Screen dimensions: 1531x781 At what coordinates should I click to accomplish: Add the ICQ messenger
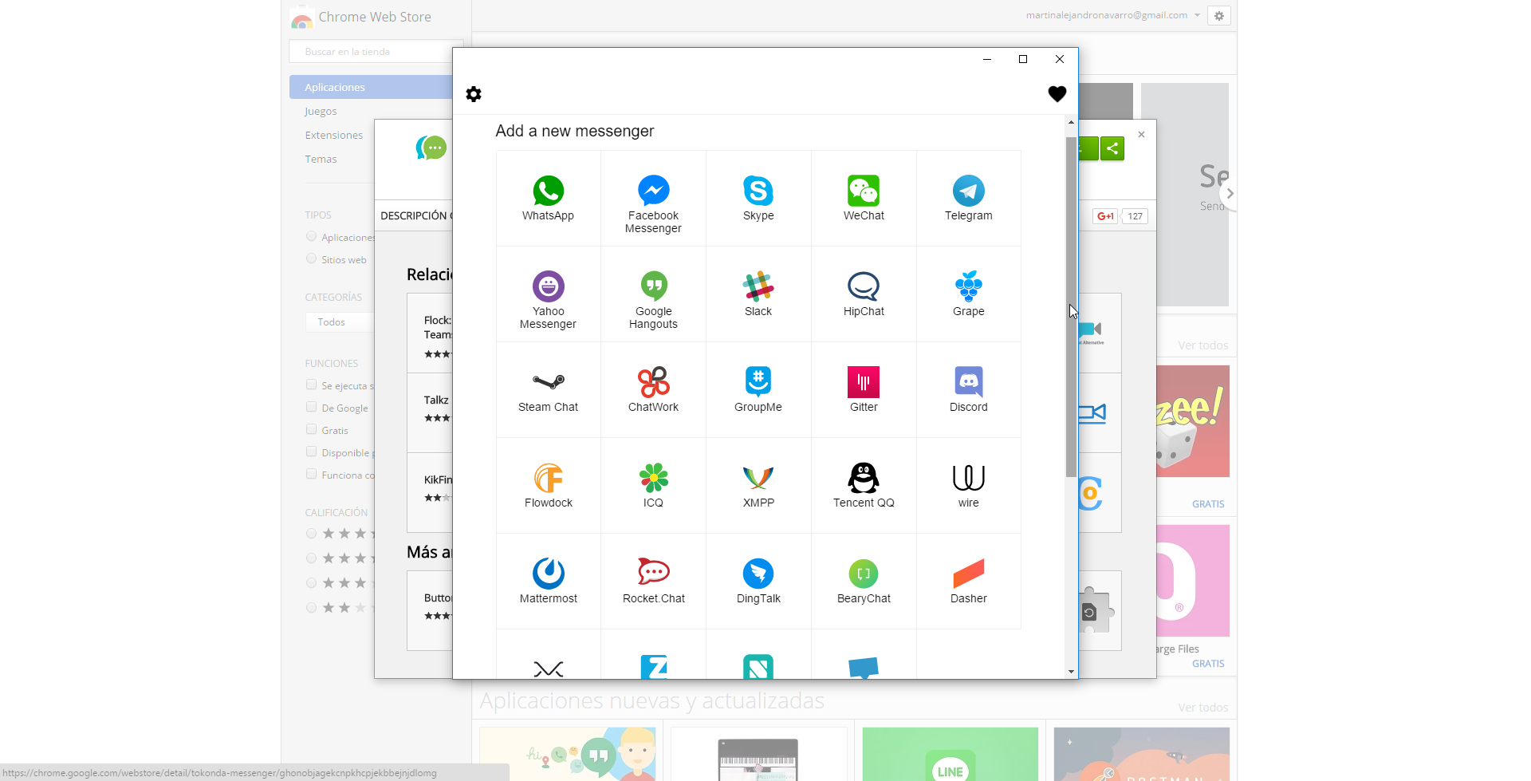click(x=653, y=486)
